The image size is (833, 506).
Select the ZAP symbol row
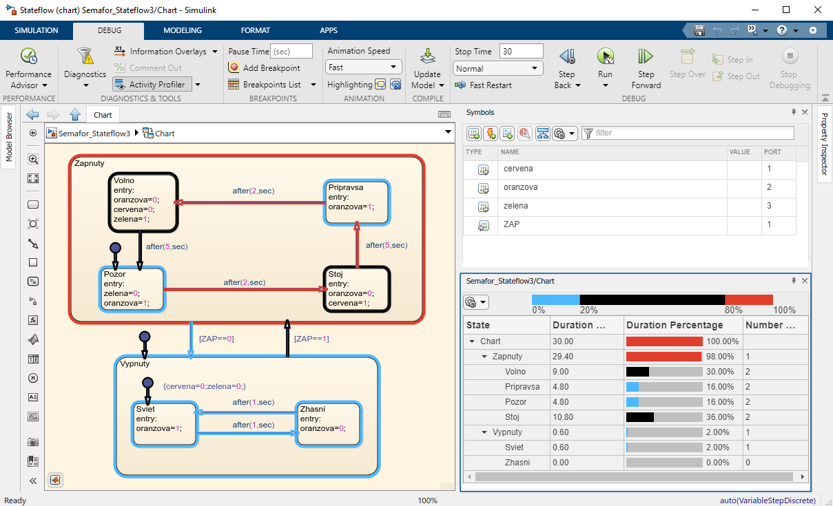pos(629,224)
